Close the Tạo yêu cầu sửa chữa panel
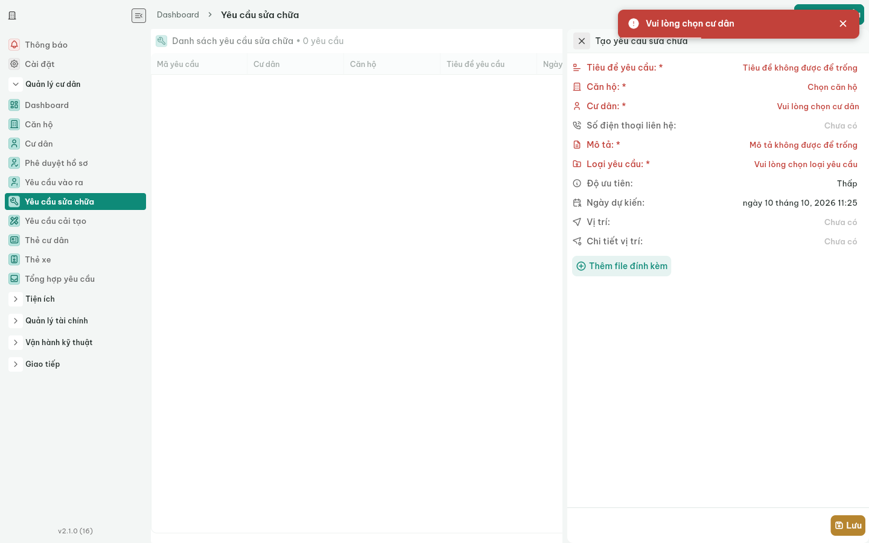This screenshot has height=543, width=869. click(582, 41)
